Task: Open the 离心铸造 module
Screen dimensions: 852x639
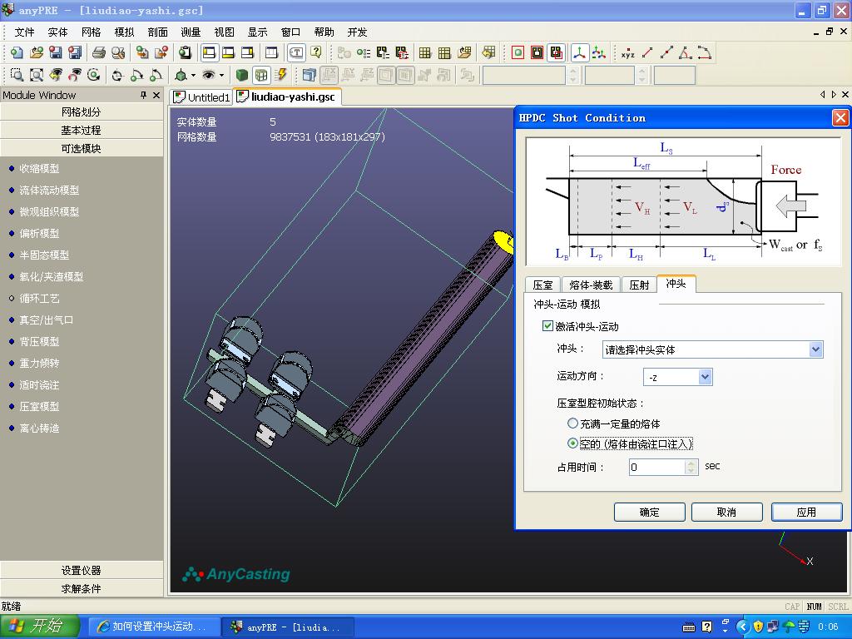Action: 39,428
